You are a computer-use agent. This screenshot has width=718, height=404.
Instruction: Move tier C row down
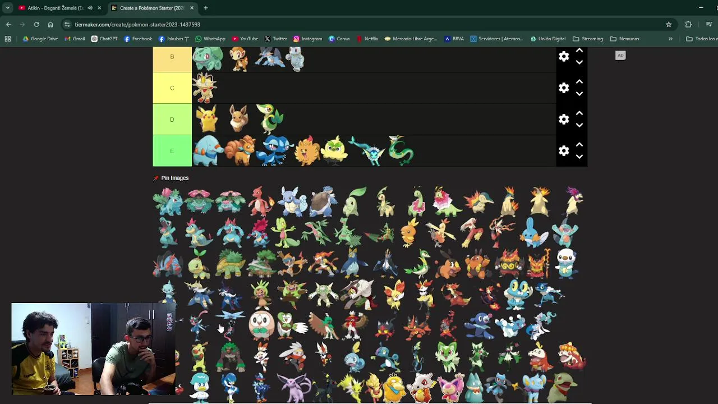[579, 94]
